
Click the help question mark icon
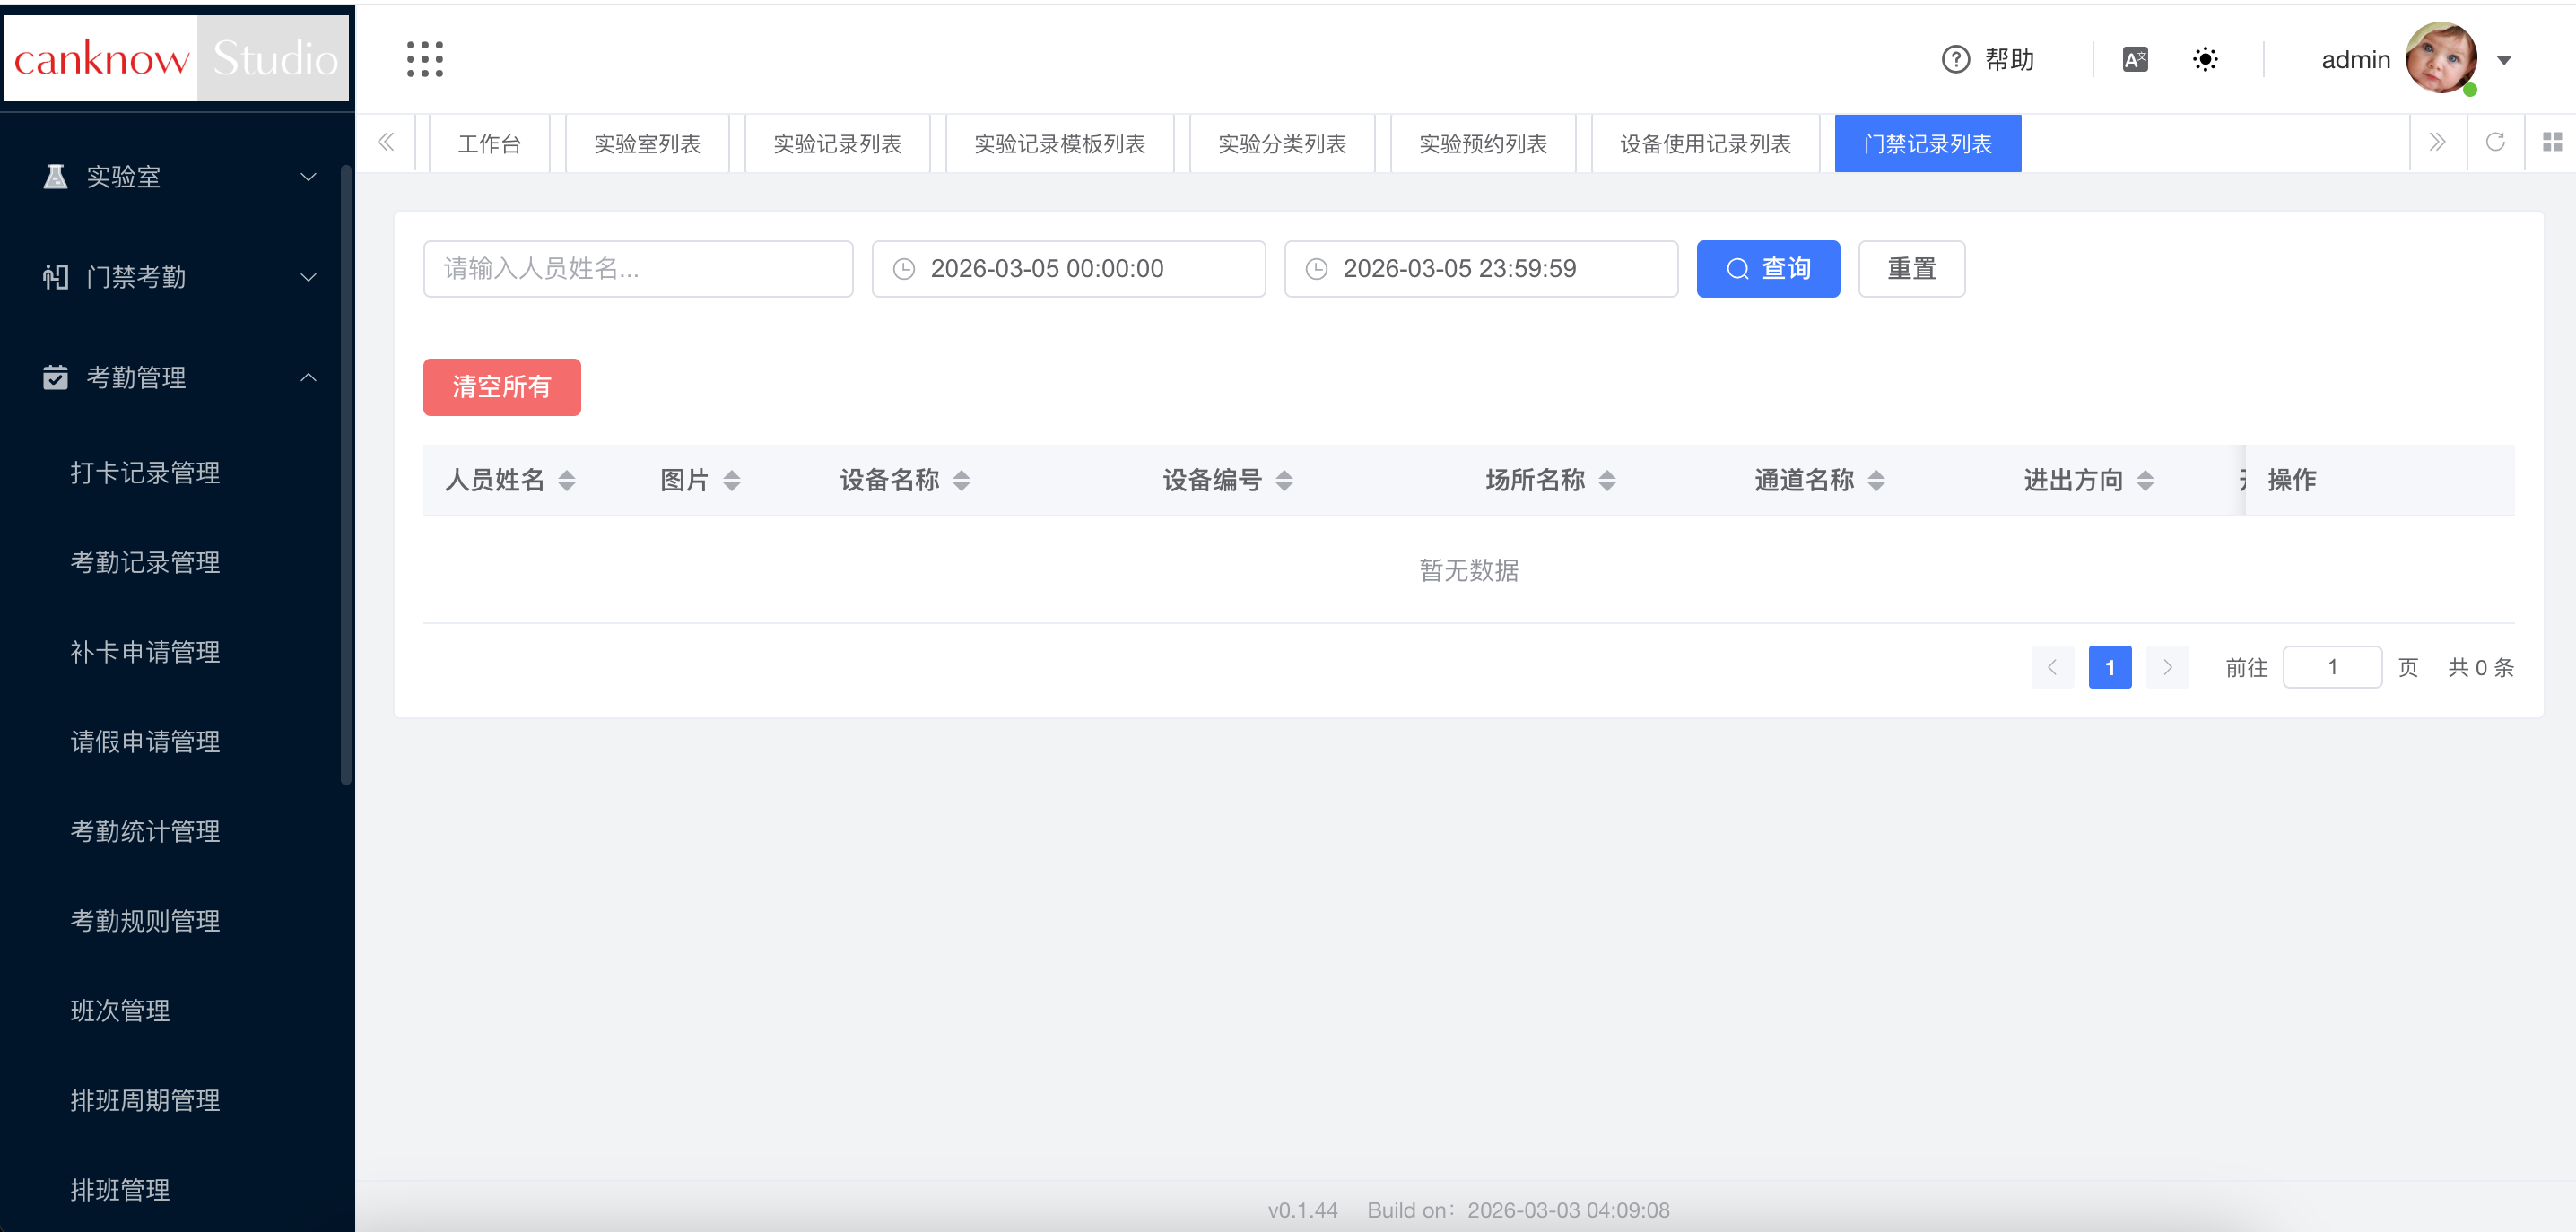[1955, 60]
